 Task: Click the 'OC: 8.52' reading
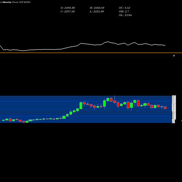124,8
